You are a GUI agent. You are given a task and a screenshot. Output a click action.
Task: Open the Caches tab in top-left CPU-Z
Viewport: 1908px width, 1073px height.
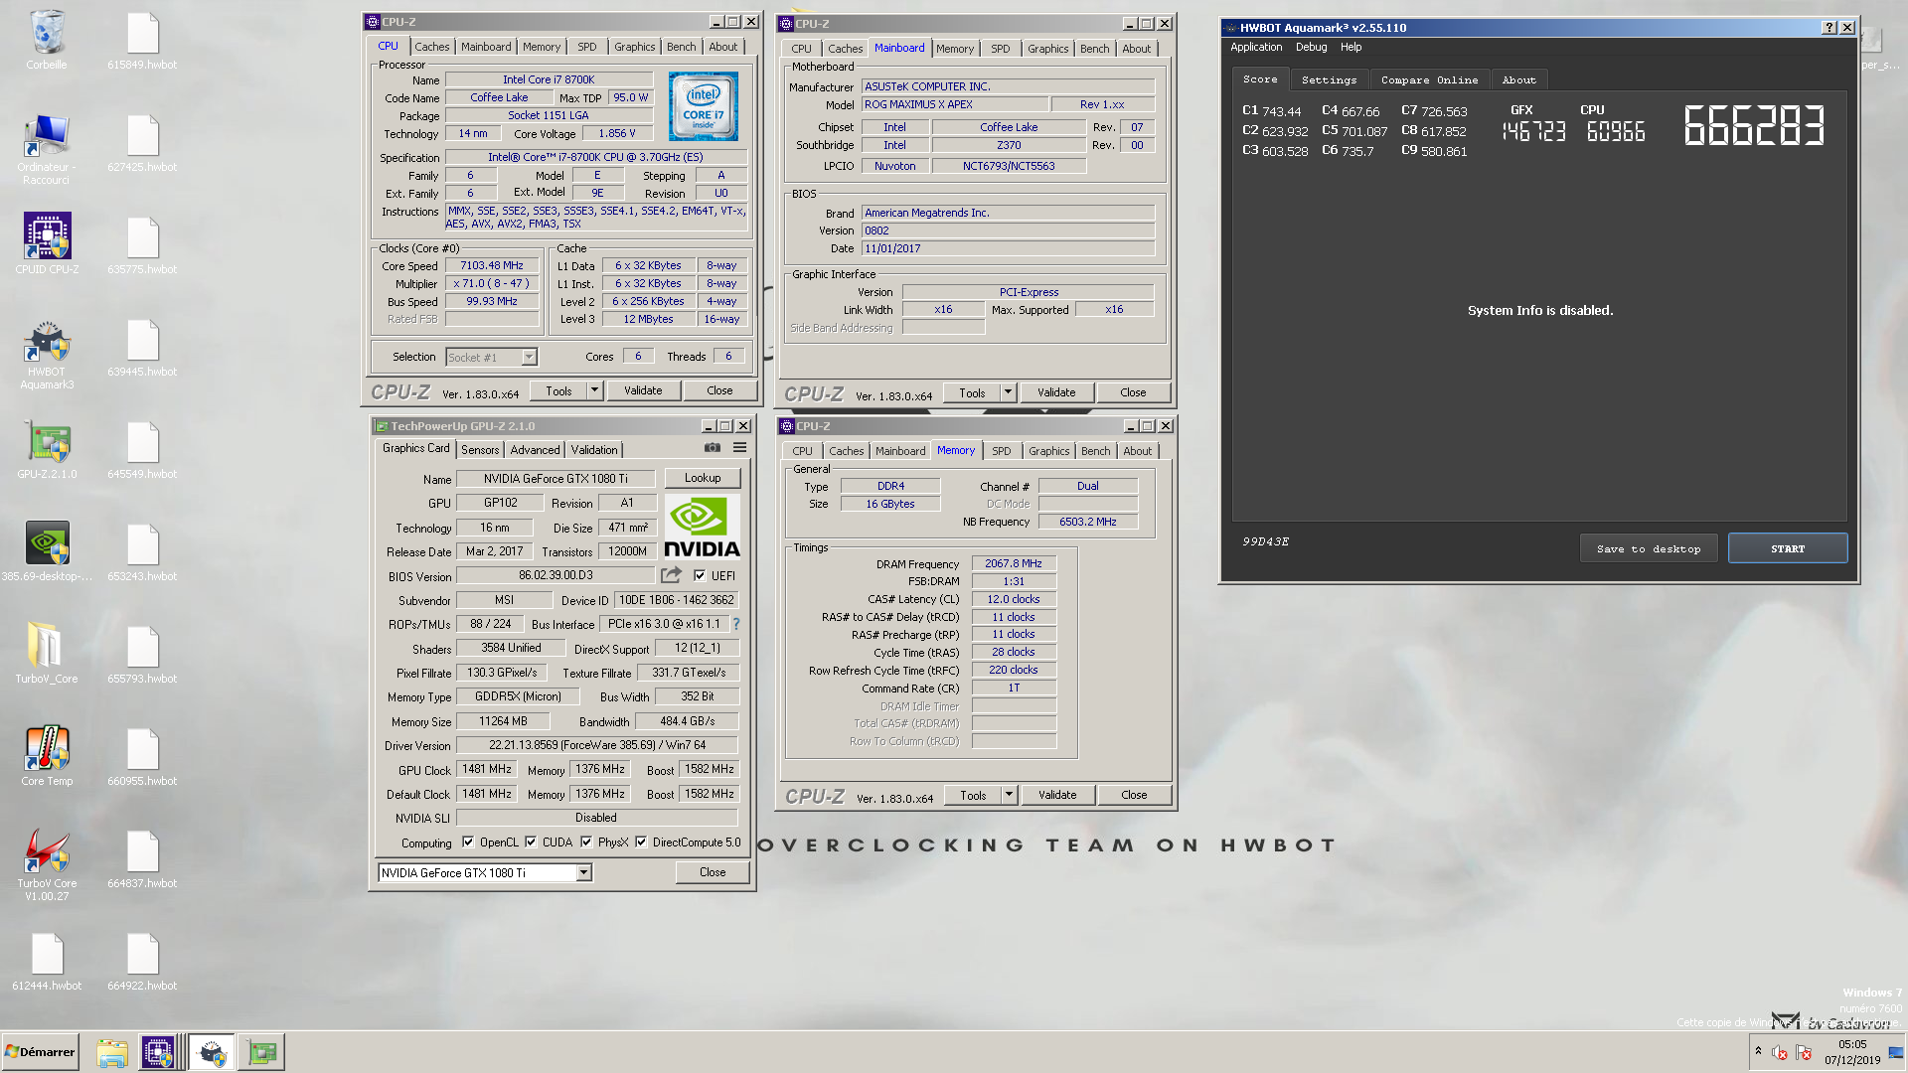(431, 47)
